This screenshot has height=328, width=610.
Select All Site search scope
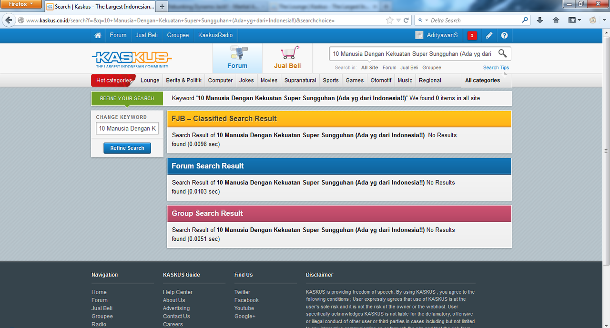(x=370, y=68)
